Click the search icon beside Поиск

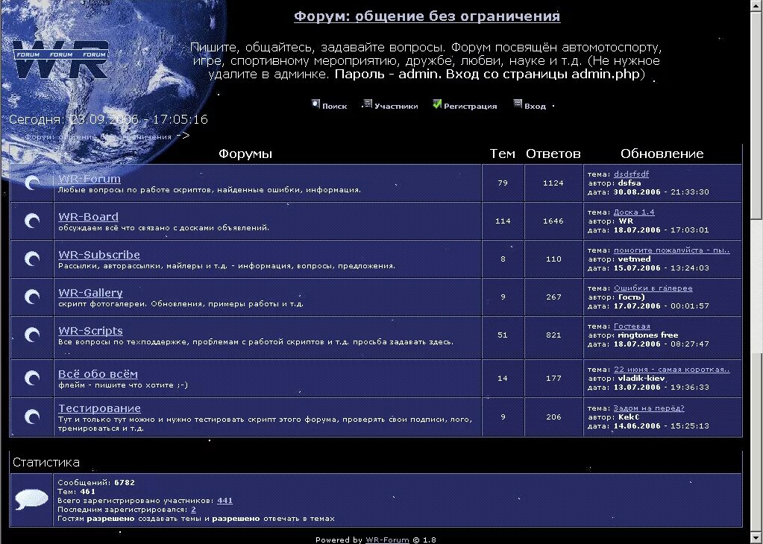(x=315, y=104)
